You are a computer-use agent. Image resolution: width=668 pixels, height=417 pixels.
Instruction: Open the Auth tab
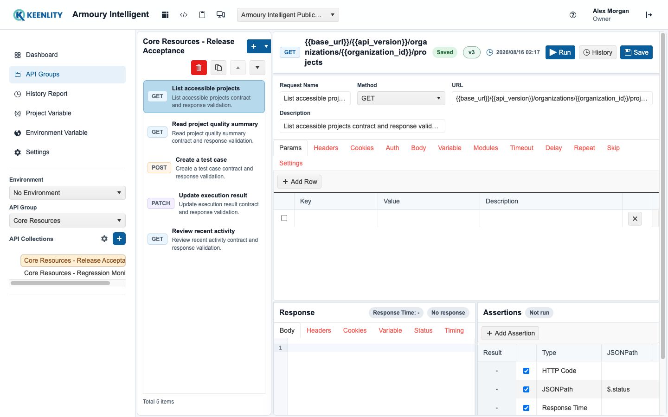coord(392,148)
